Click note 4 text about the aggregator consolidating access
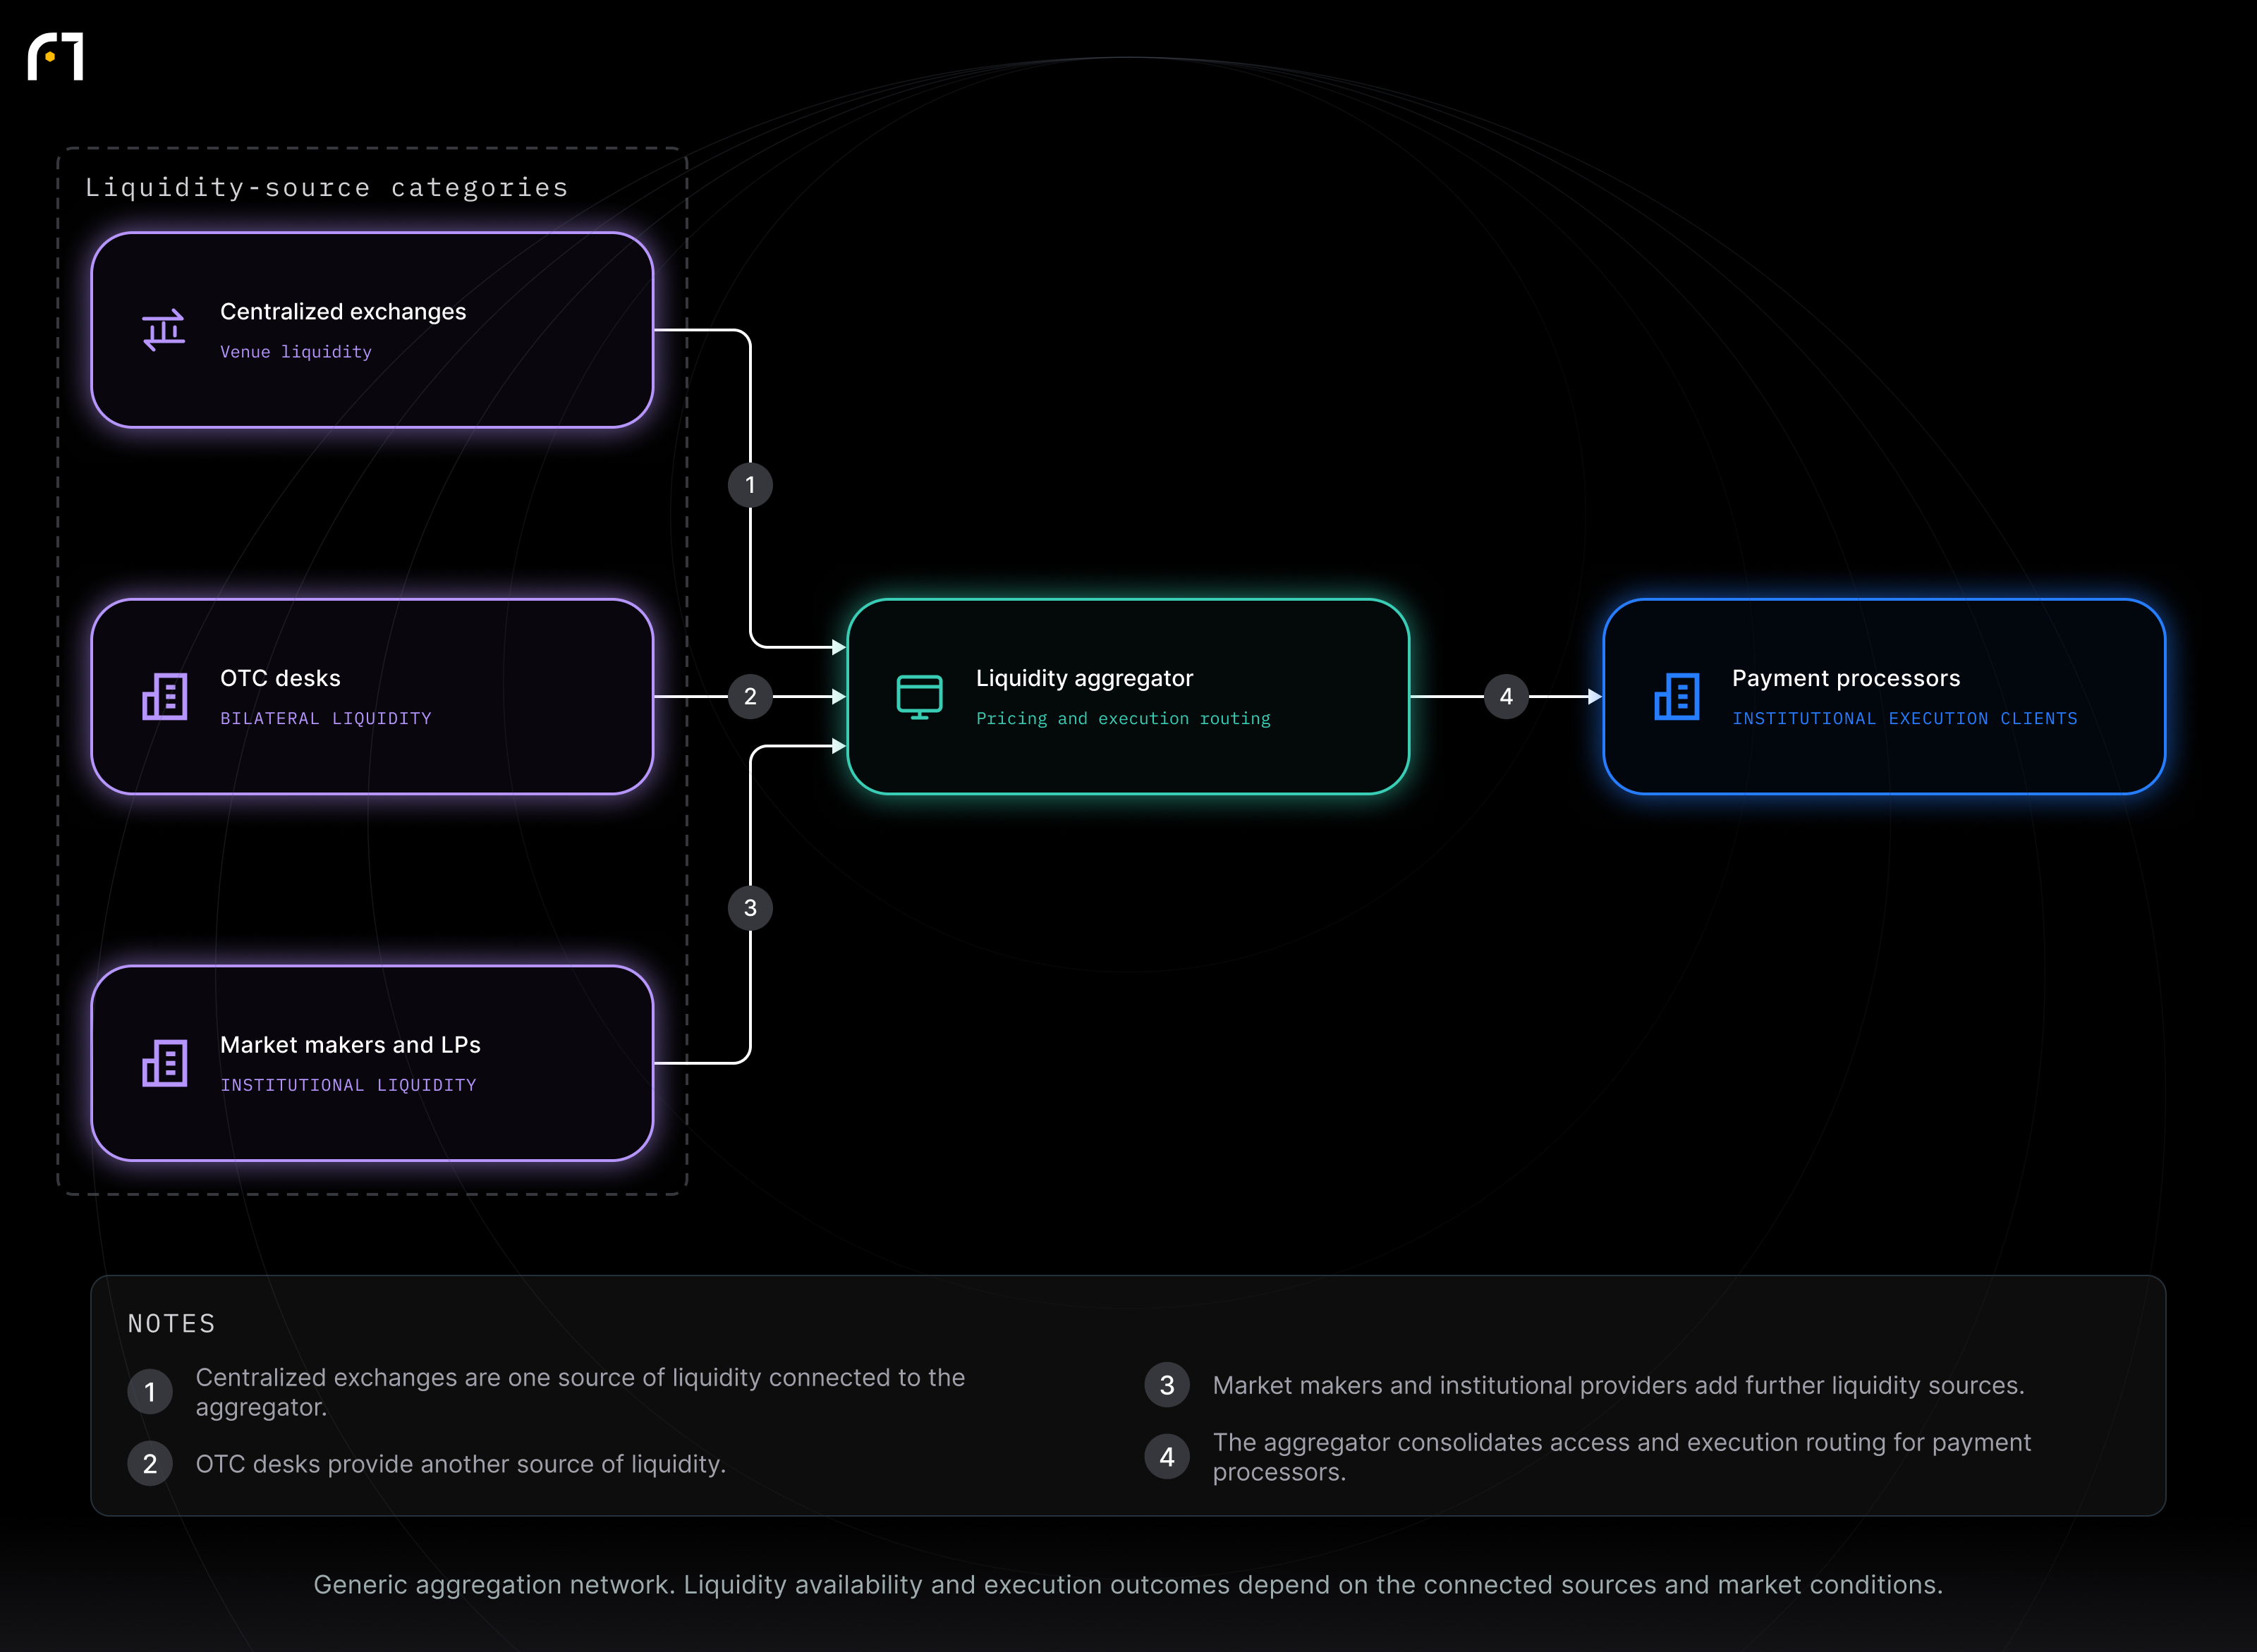This screenshot has width=2257, height=1652. [x=1622, y=1457]
